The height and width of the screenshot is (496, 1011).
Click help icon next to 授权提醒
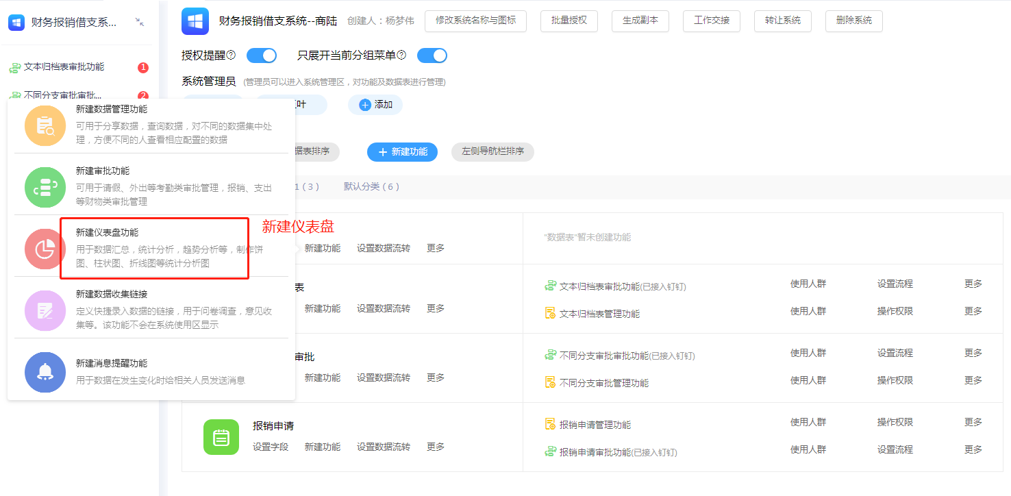(x=231, y=55)
